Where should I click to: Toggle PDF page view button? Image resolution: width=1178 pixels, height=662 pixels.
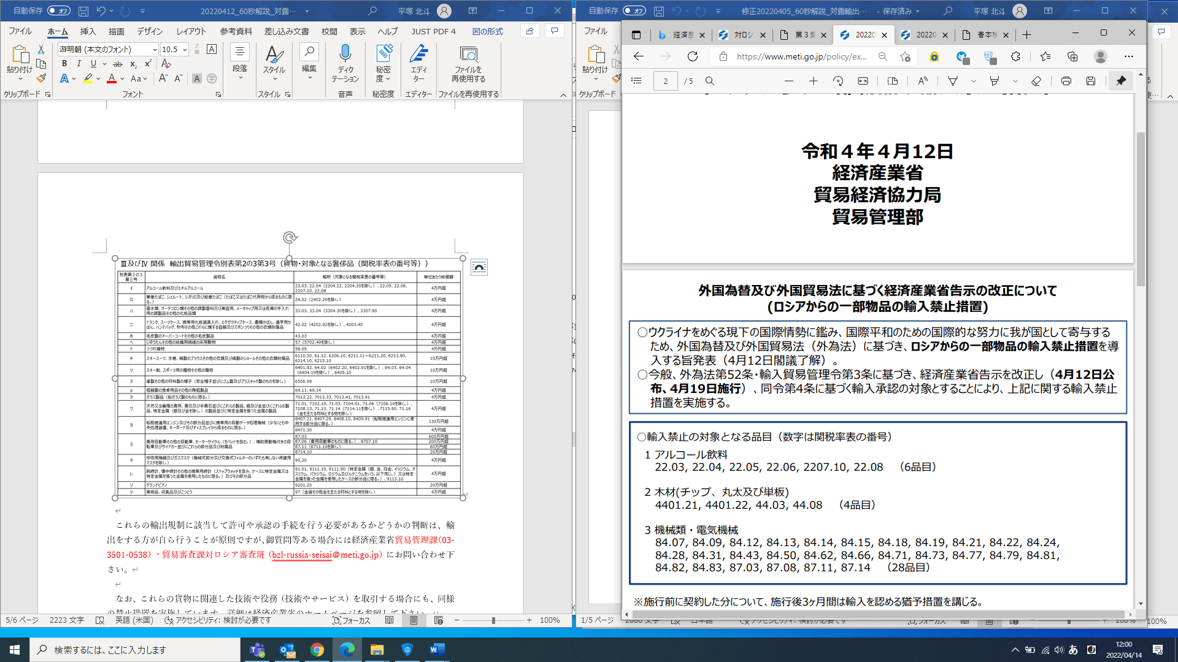point(893,81)
